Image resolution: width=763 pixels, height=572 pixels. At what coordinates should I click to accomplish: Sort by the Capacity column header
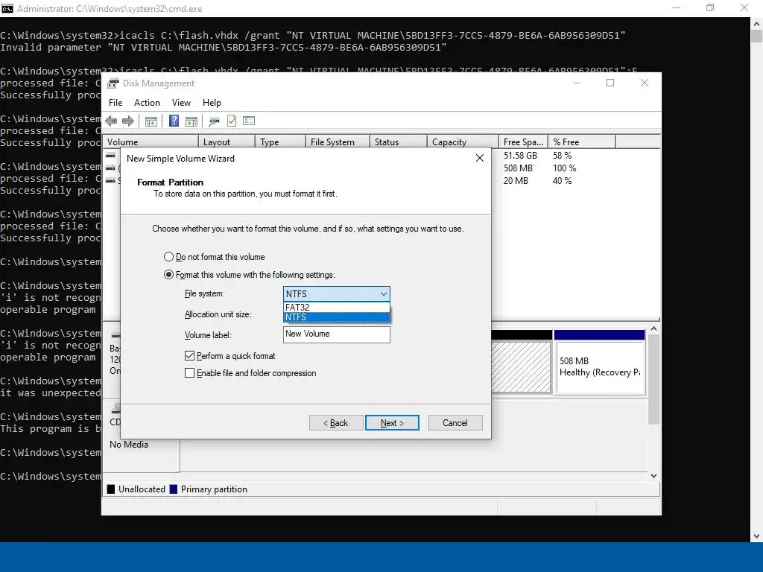463,142
